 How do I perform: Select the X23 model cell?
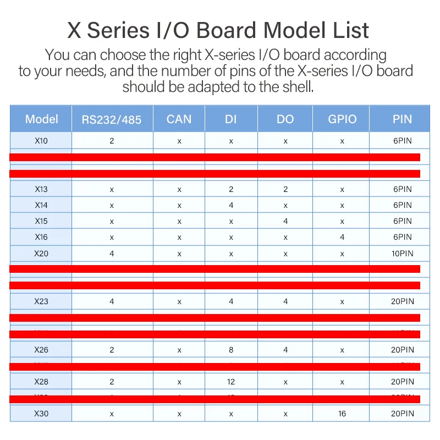click(41, 301)
